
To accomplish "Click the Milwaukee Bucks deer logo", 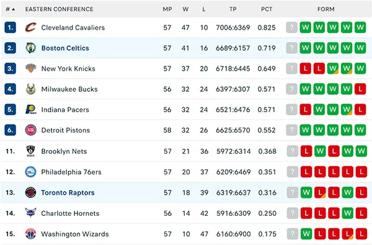I will [x=30, y=89].
